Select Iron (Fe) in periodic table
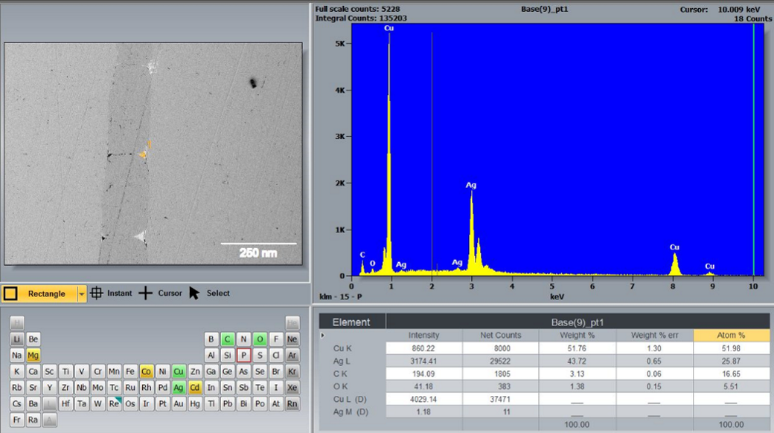Image resolution: width=774 pixels, height=433 pixels. [x=129, y=372]
